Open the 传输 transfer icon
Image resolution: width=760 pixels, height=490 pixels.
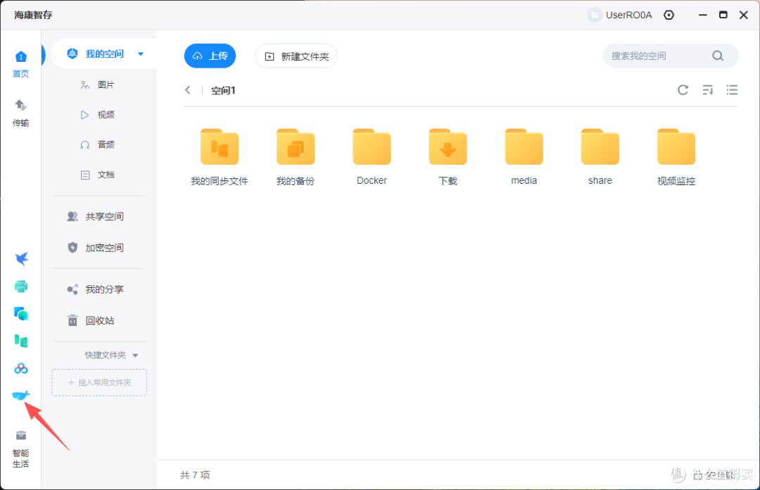pyautogui.click(x=21, y=113)
